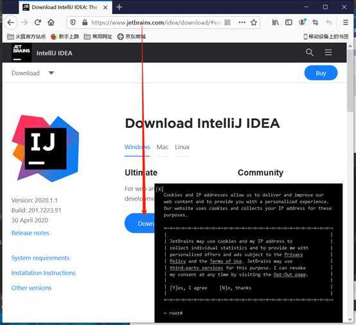Viewport: 356px width, 325px height.
Task: Click the undo arrow toolbar icon
Action: coord(328,22)
